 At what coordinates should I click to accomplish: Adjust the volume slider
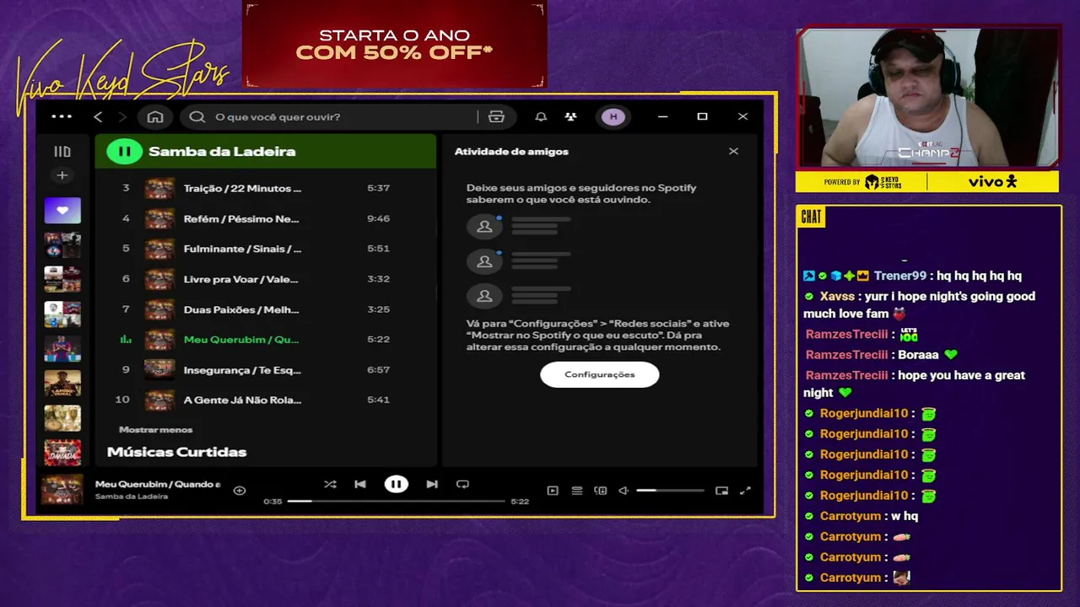tap(670, 490)
